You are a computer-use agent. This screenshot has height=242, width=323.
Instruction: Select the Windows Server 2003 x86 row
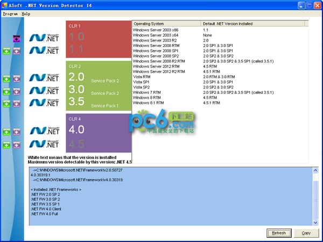tap(220, 30)
